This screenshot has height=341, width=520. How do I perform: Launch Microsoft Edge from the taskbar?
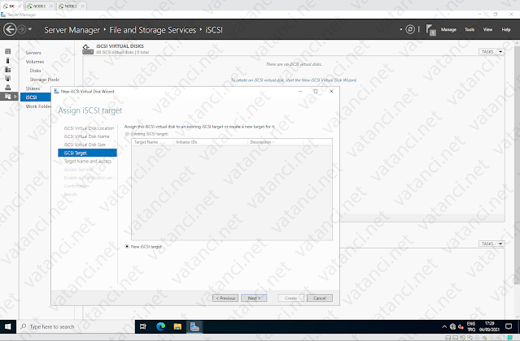(x=161, y=326)
